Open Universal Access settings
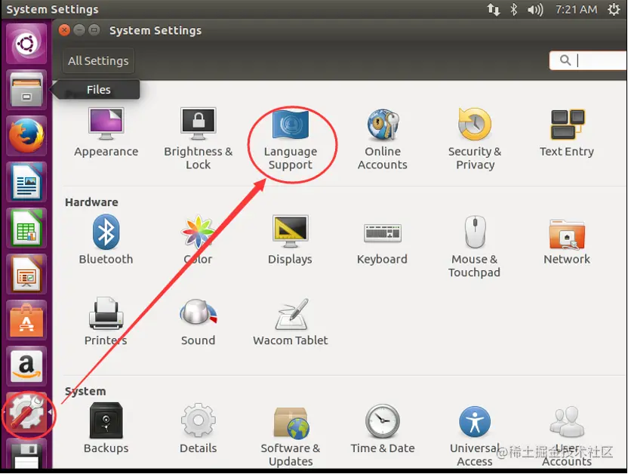This screenshot has width=628, height=474. click(475, 436)
